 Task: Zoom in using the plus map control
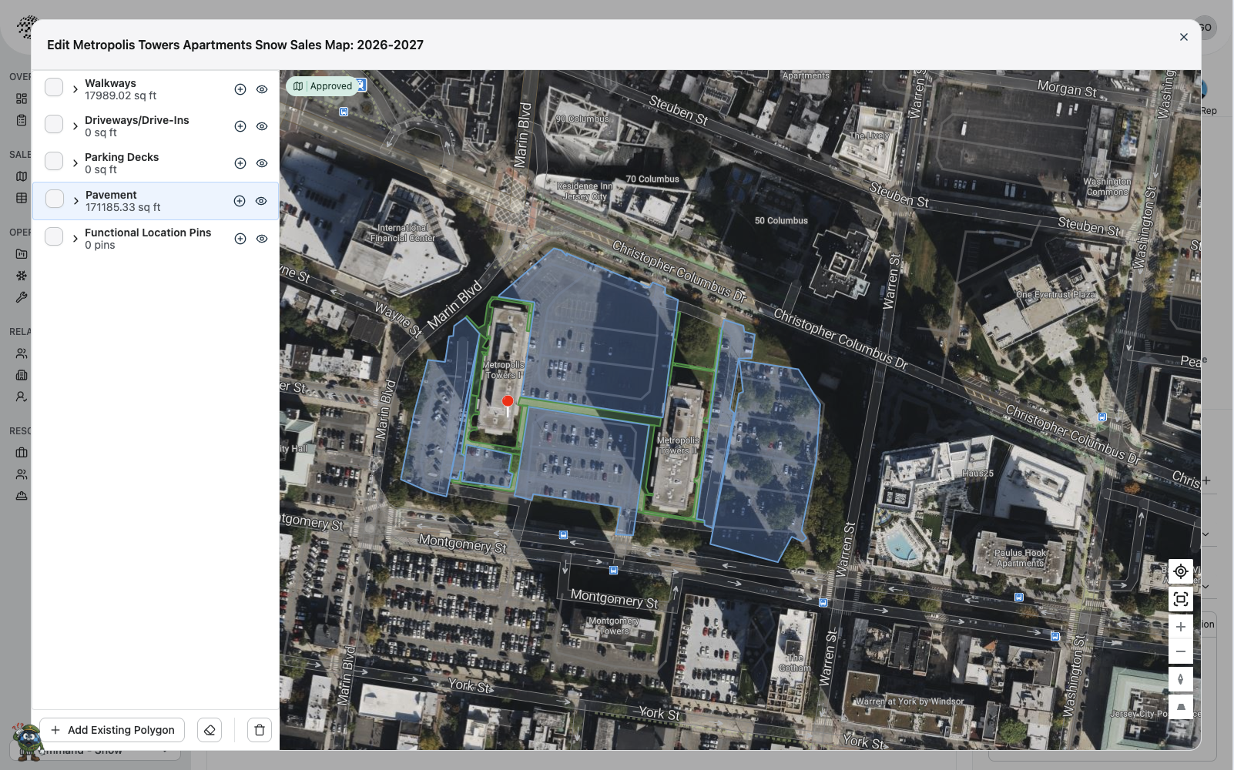coord(1181,626)
